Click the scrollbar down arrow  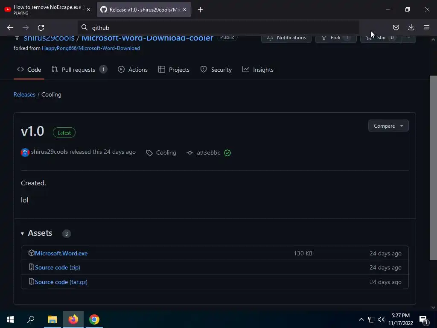pos(433,307)
